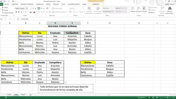
Task: Switch to the REVISAR tab
Action: (x=56, y=4)
